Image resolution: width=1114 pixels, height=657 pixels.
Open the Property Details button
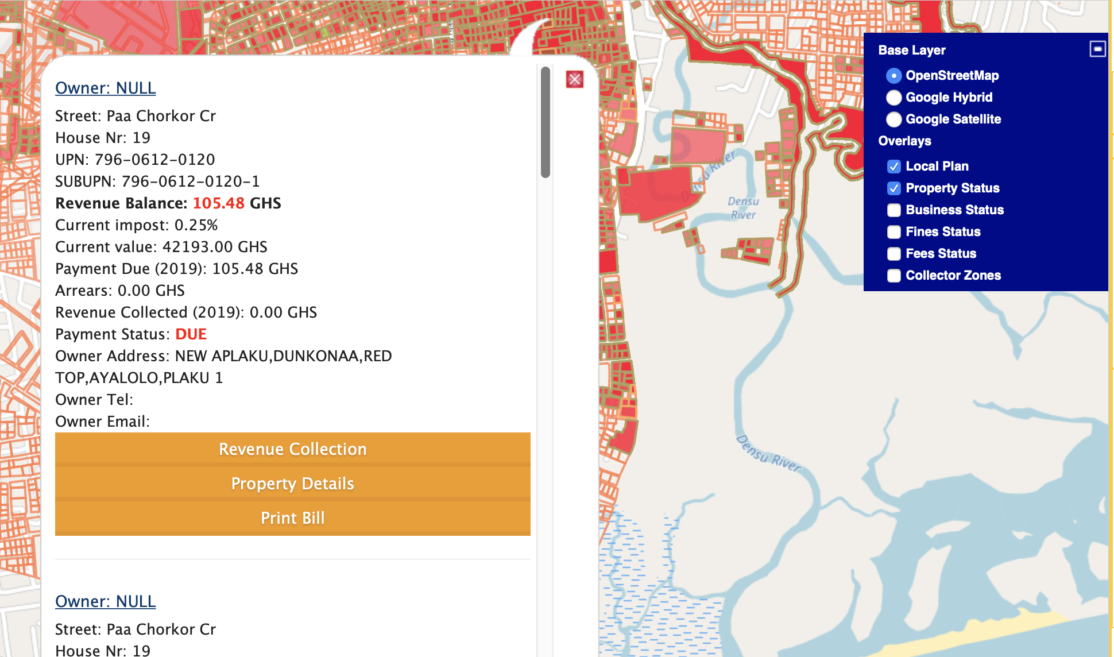pos(292,484)
